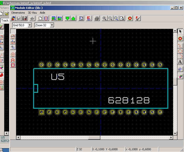
Task: Click the zoom out magnifier icon
Action: tap(110, 18)
